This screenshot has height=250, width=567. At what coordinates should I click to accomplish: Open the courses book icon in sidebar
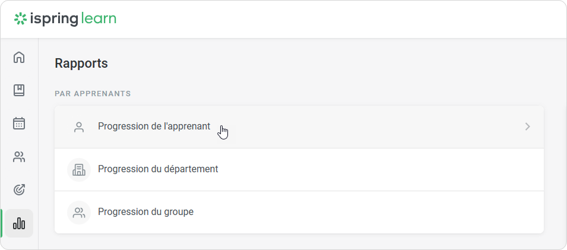pos(19,90)
